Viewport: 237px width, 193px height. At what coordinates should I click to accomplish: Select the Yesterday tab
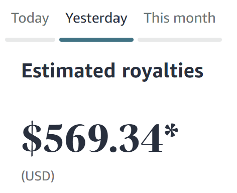pyautogui.click(x=96, y=19)
